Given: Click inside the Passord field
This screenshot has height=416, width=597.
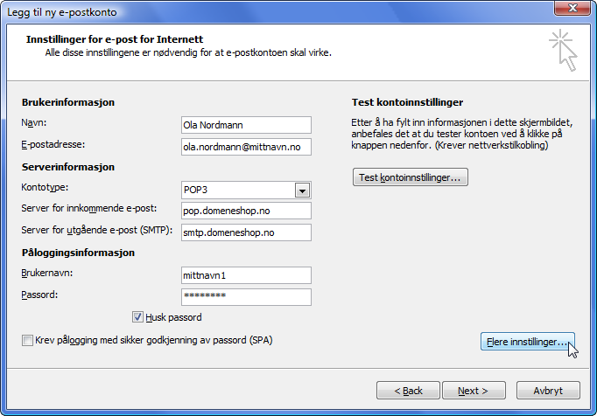Looking at the screenshot, I should (x=246, y=296).
